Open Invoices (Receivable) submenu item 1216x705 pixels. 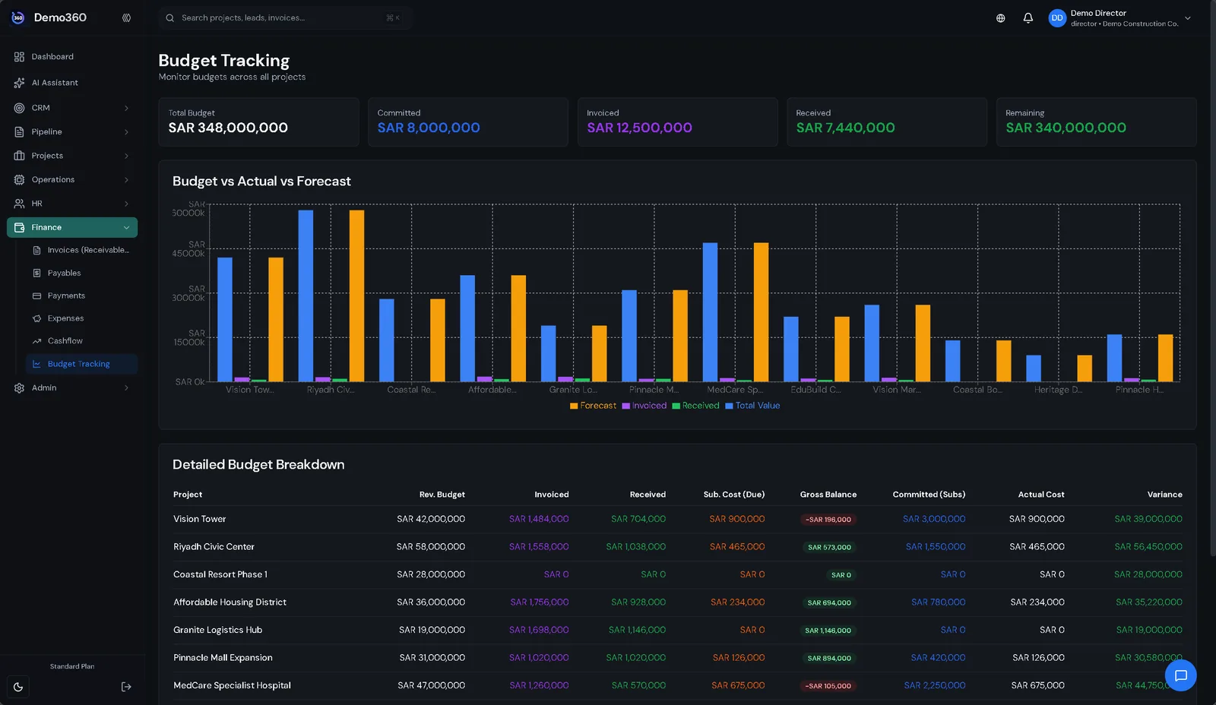[81, 250]
